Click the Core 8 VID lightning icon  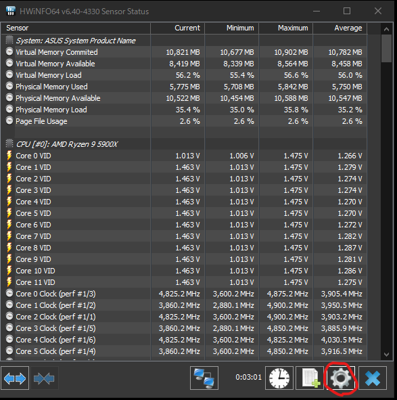coord(9,248)
